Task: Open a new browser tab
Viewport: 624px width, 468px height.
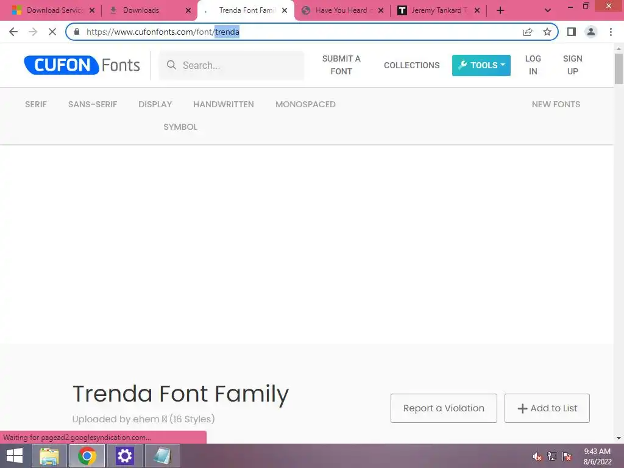Action: [500, 10]
